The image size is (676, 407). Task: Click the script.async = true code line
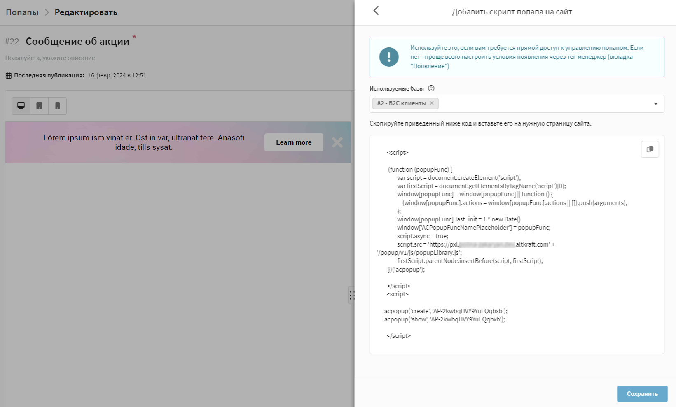click(x=423, y=236)
